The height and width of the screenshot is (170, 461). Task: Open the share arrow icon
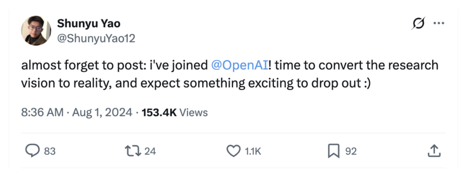point(433,150)
